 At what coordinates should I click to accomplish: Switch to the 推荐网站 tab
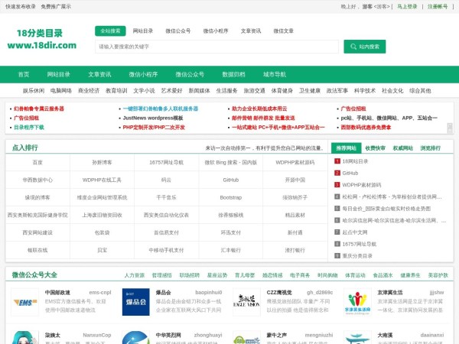[347, 148]
